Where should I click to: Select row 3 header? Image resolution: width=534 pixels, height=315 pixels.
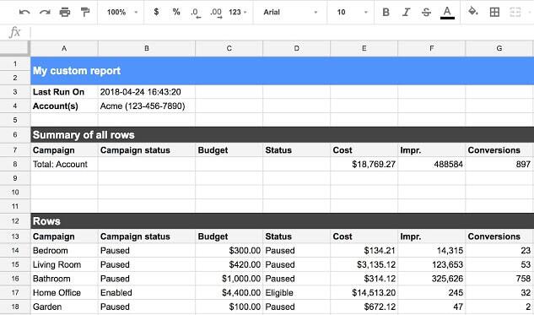(15, 92)
